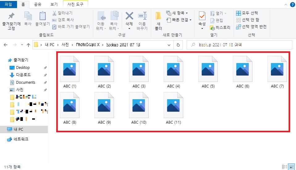Viewport: 296px width, 170px height.
Task: Click Edit (편집) in ribbon
Action: pyautogui.click(x=217, y=20)
